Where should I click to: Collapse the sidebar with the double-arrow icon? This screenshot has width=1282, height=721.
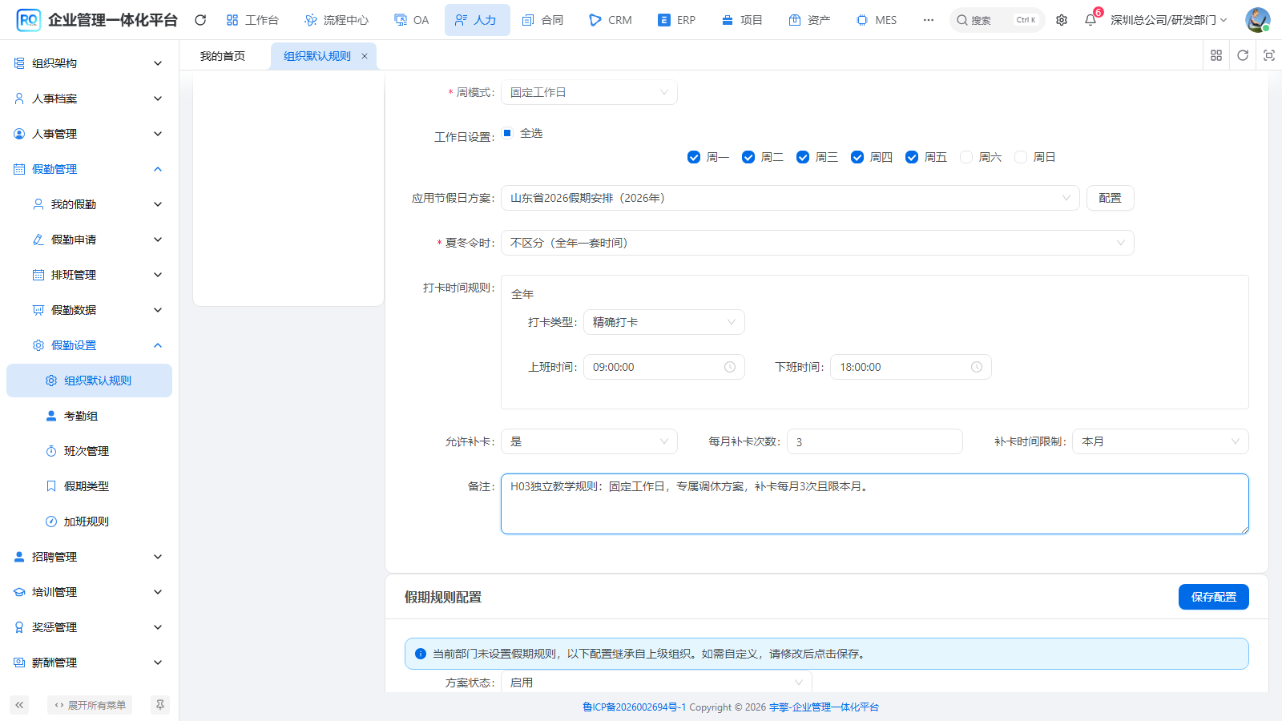(x=19, y=705)
